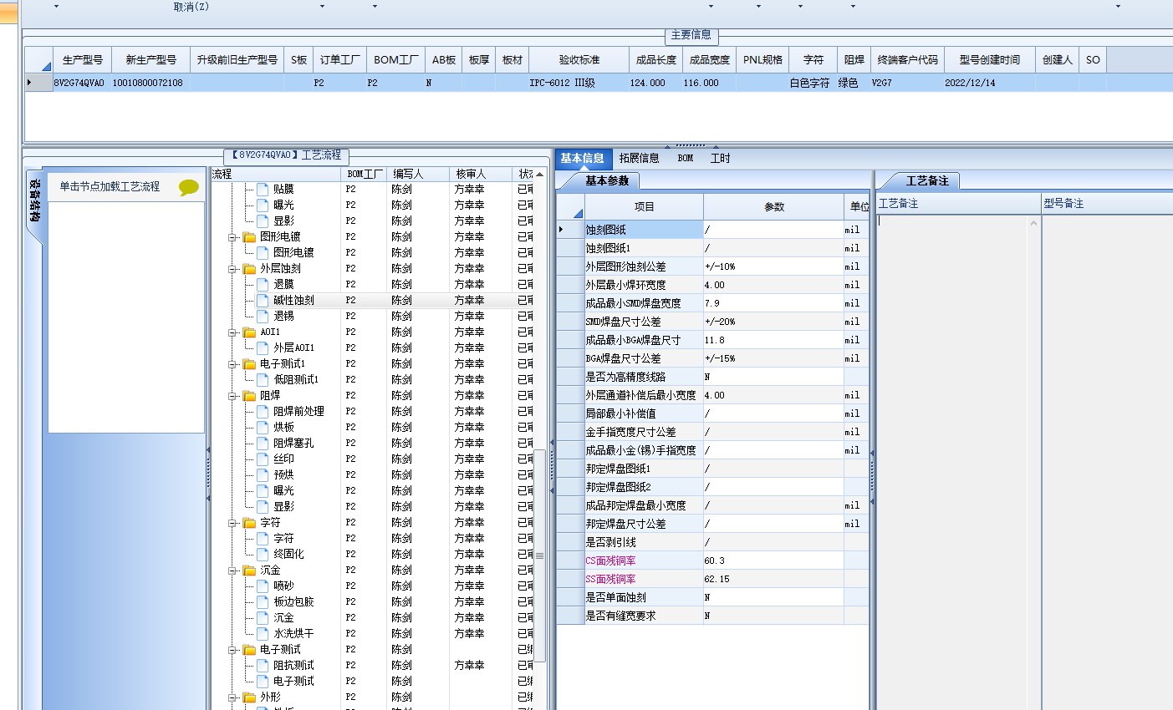
Task: Click the 参数 column header
Action: pyautogui.click(x=774, y=206)
